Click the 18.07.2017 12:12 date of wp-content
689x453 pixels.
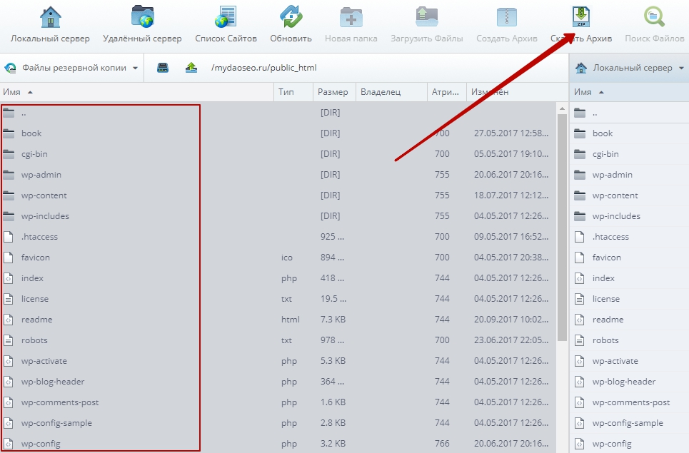[x=511, y=195]
